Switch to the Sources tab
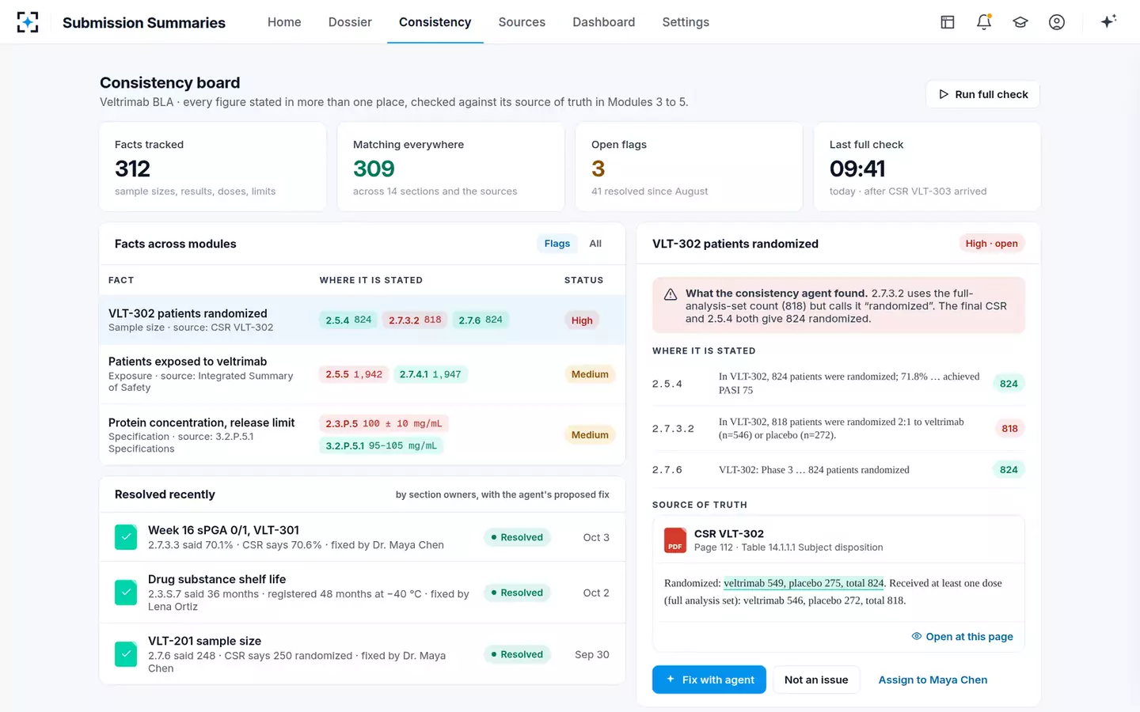Image resolution: width=1140 pixels, height=712 pixels. pos(522,22)
